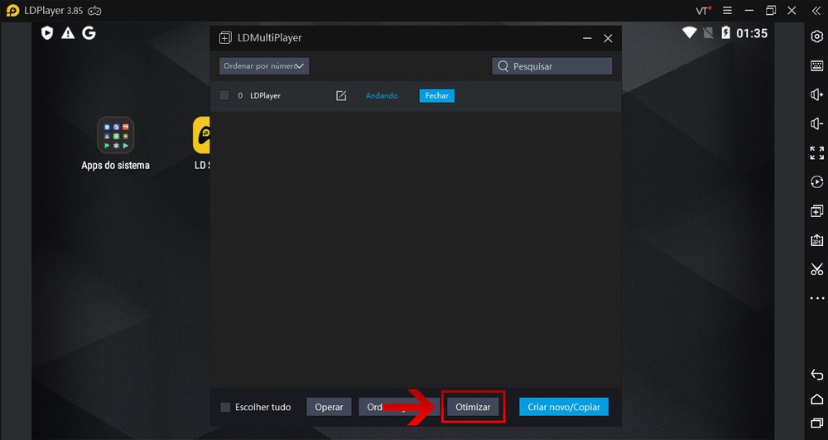This screenshot has height=440, width=828.
Task: Click the LDMultiPlayer window logo icon
Action: (225, 38)
